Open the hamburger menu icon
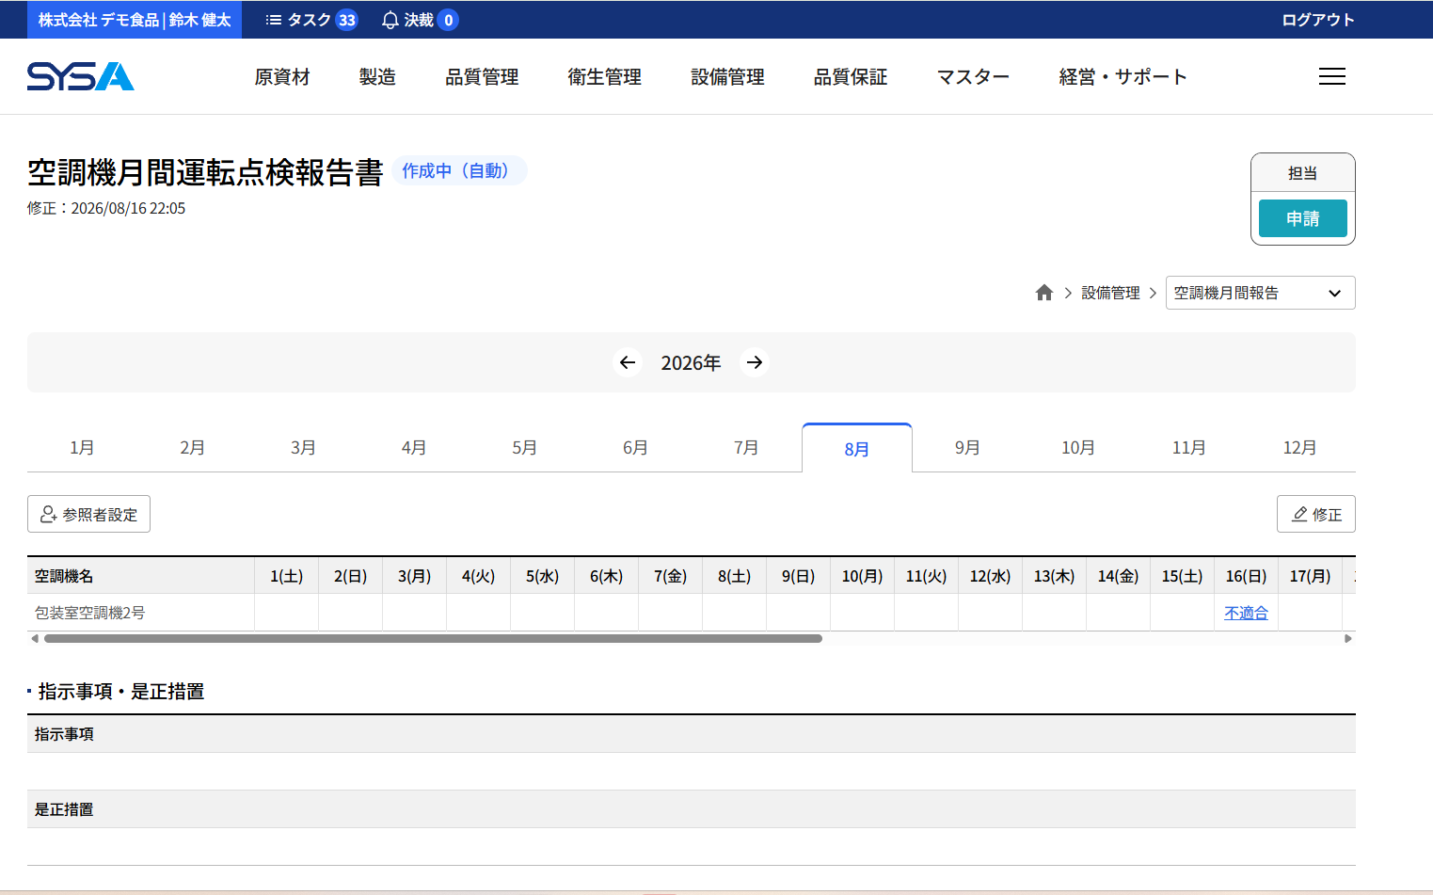The width and height of the screenshot is (1433, 895). pyautogui.click(x=1331, y=76)
